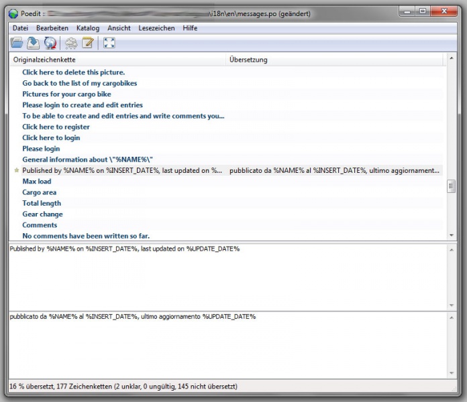Open the Katalog menu
The width and height of the screenshot is (467, 402).
click(x=88, y=28)
